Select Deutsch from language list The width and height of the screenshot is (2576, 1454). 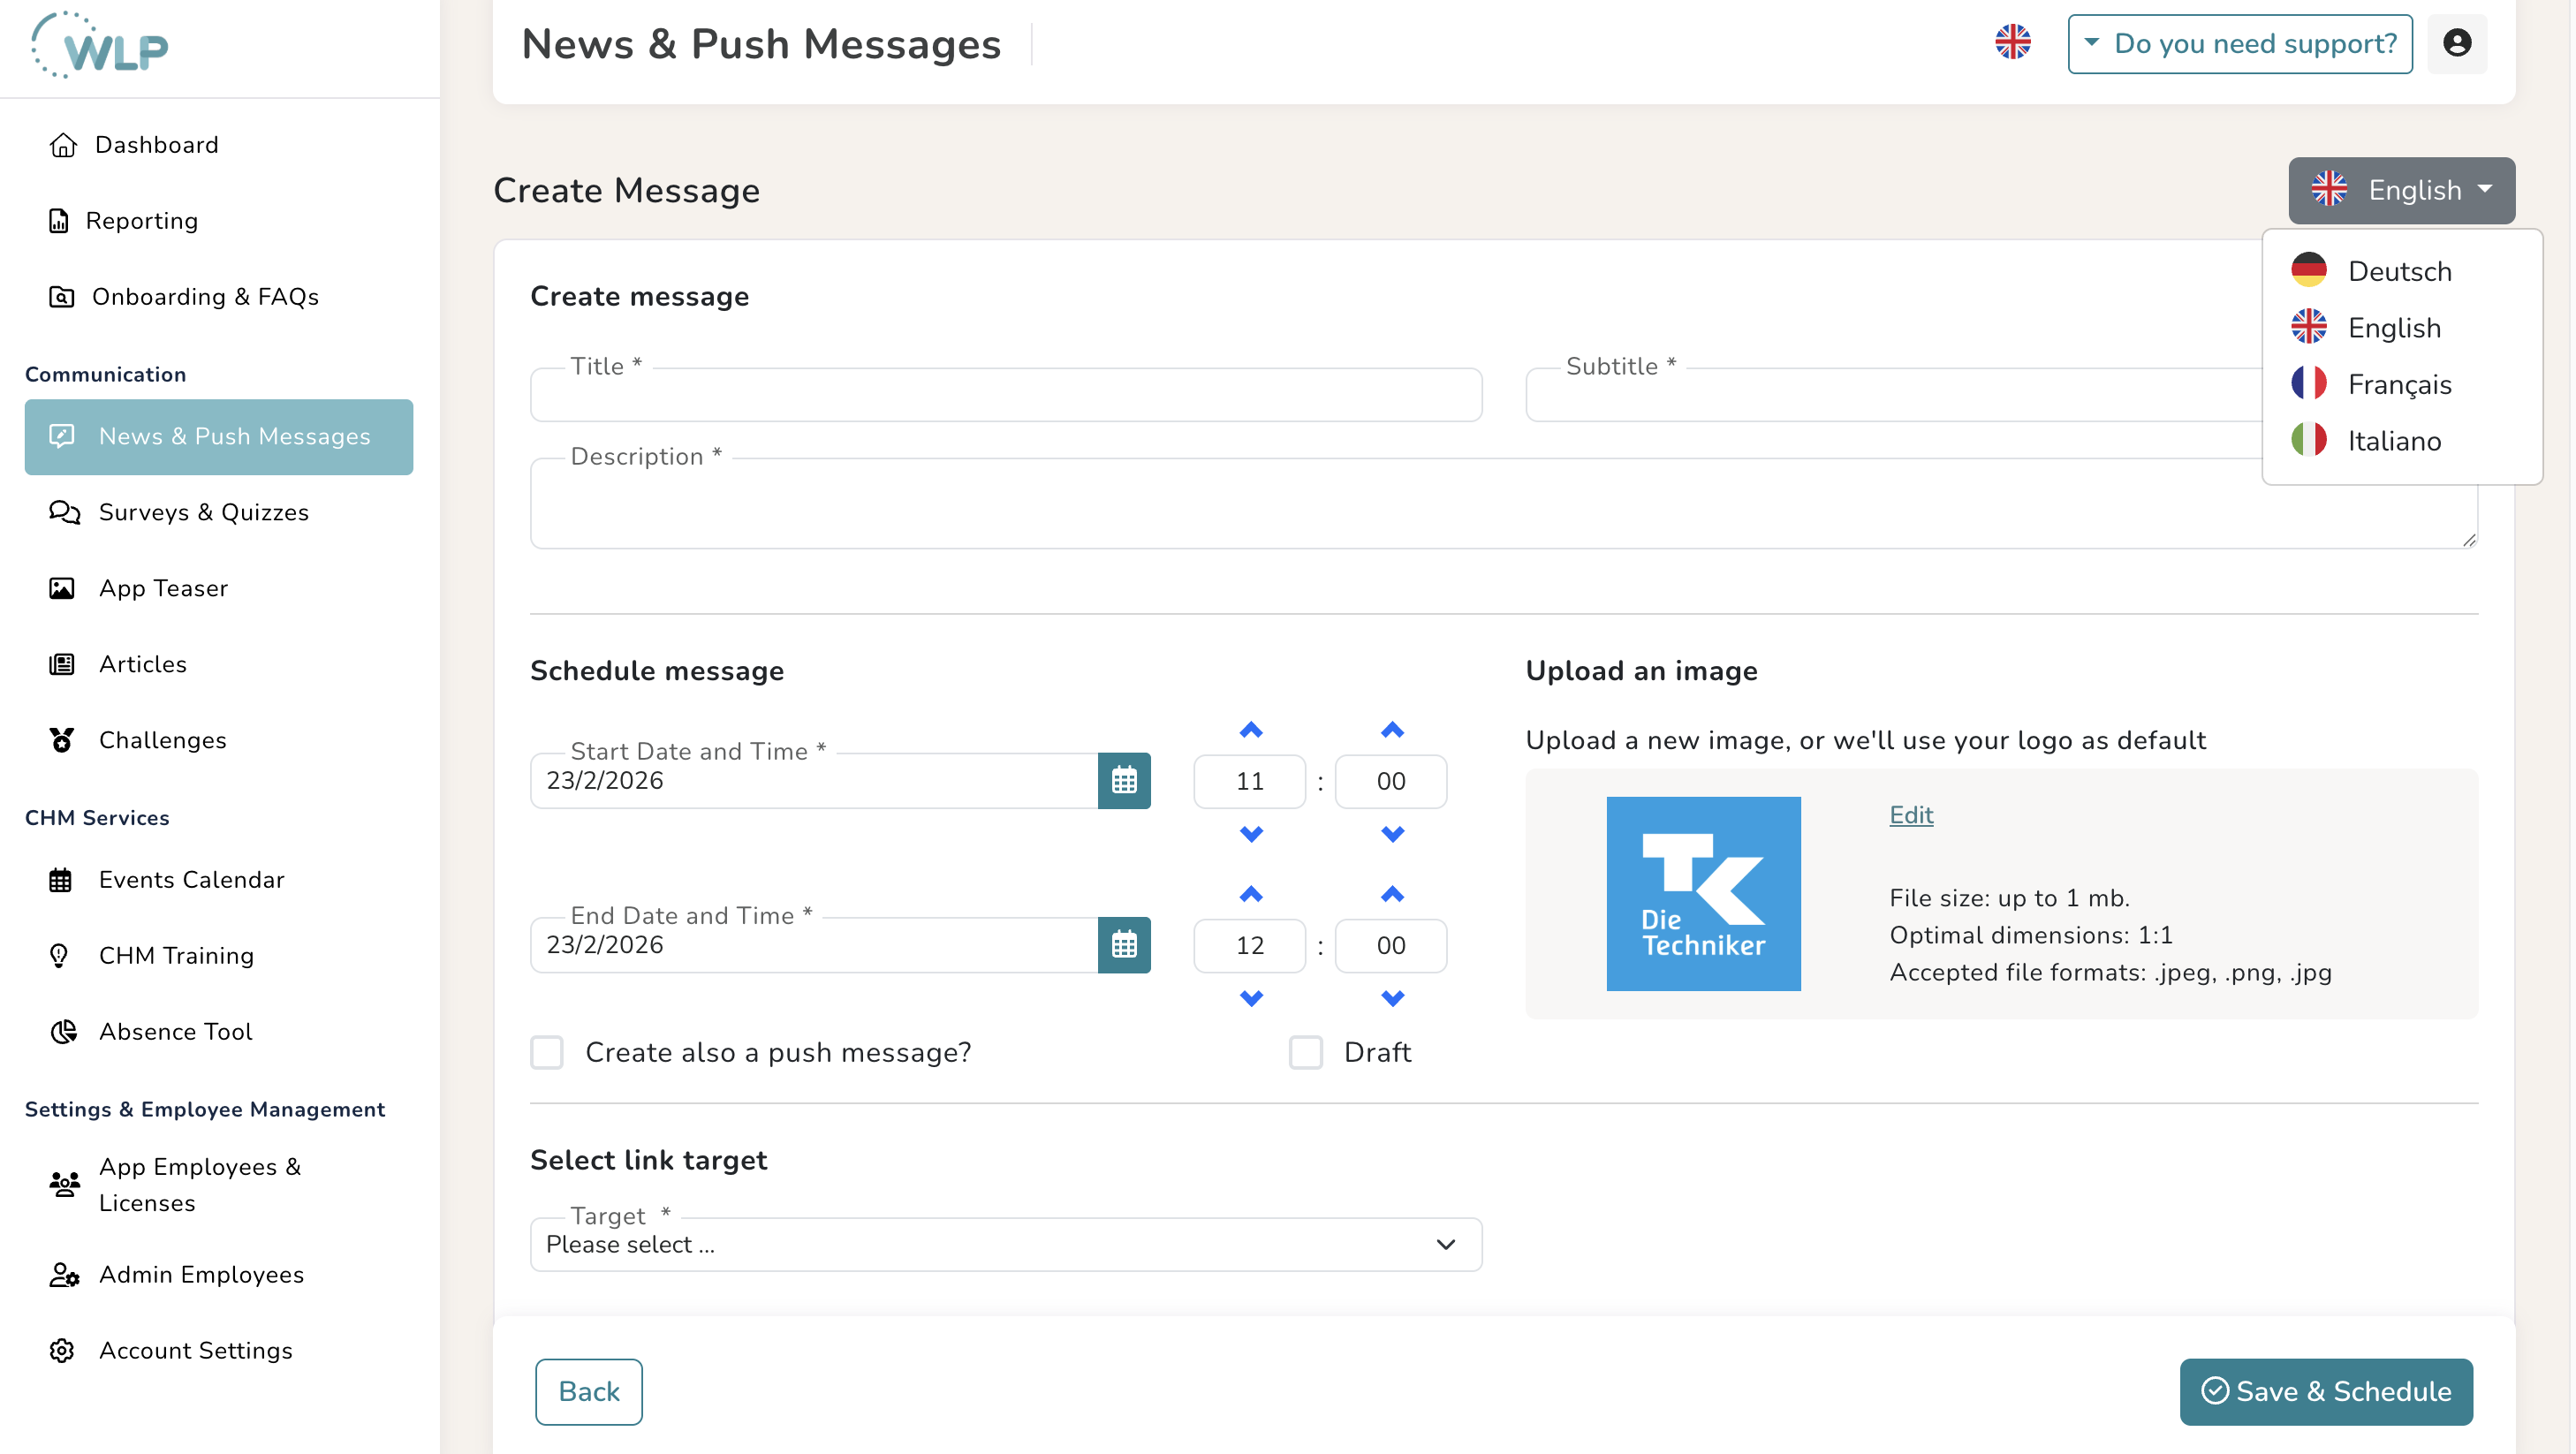(2401, 271)
